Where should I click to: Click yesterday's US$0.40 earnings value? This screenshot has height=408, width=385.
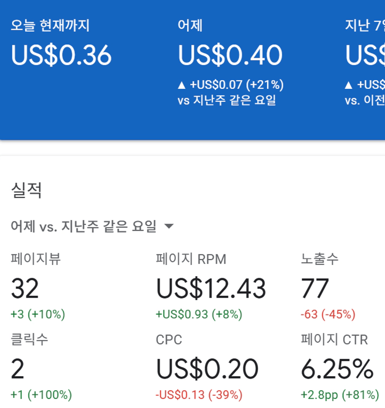click(x=230, y=55)
